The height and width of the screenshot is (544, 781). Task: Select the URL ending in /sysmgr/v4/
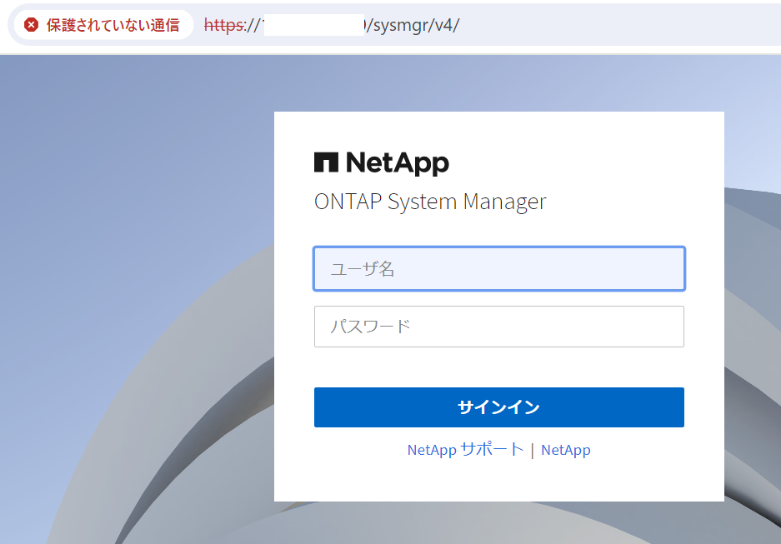[408, 25]
